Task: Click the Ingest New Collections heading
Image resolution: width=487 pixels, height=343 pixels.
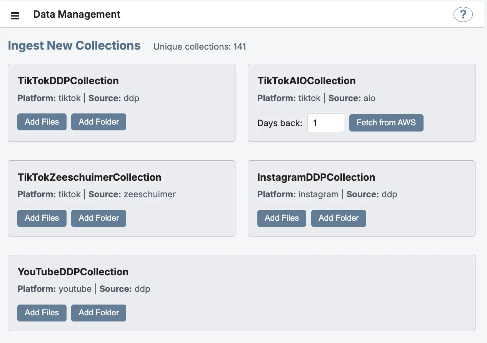Action: (x=74, y=45)
